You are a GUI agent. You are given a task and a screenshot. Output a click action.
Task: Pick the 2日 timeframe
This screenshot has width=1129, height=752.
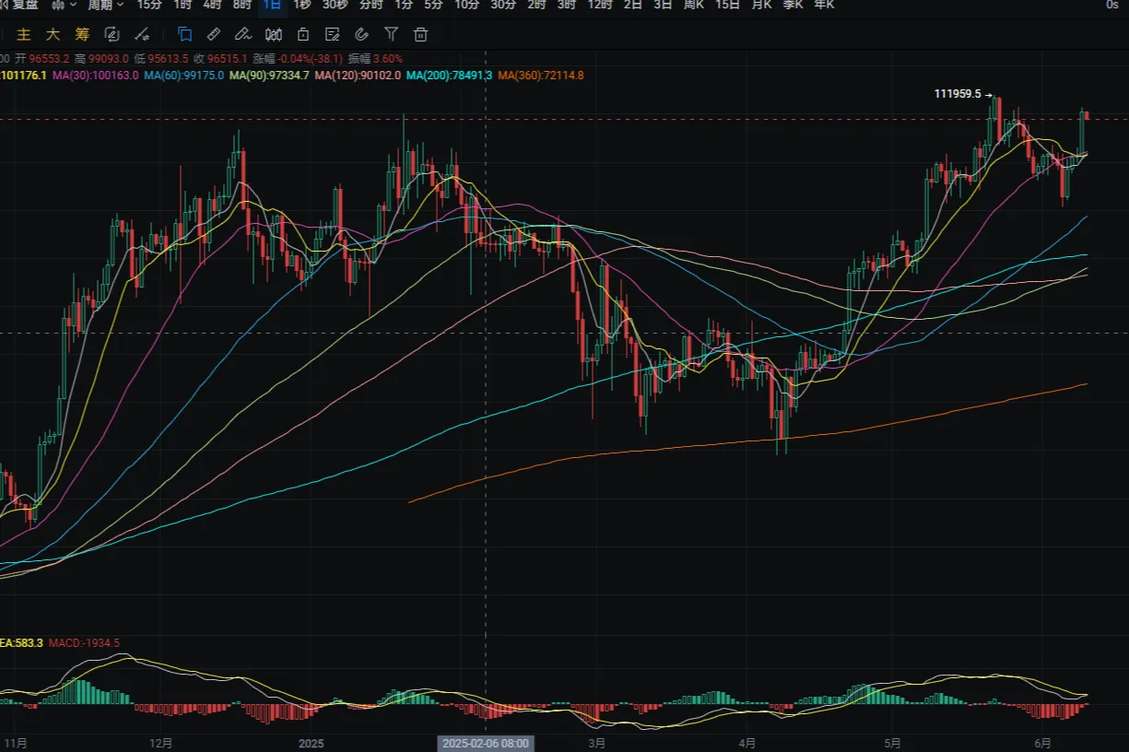tap(633, 5)
